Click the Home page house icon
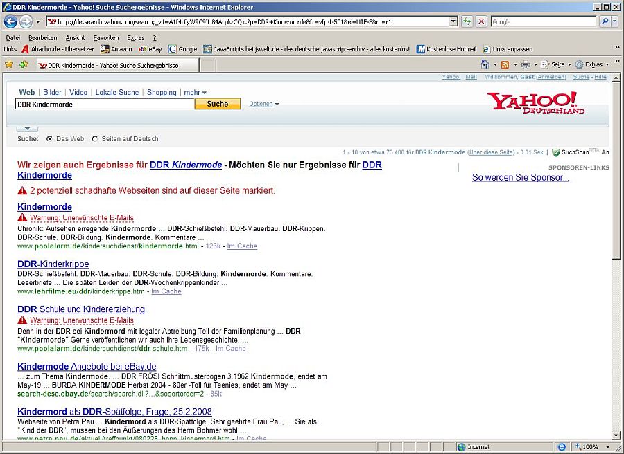 point(485,64)
